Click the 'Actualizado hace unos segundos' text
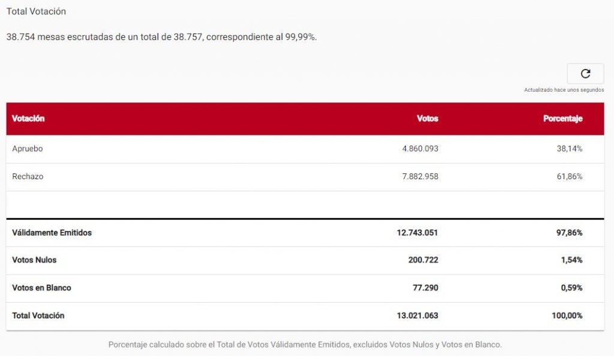 point(564,90)
